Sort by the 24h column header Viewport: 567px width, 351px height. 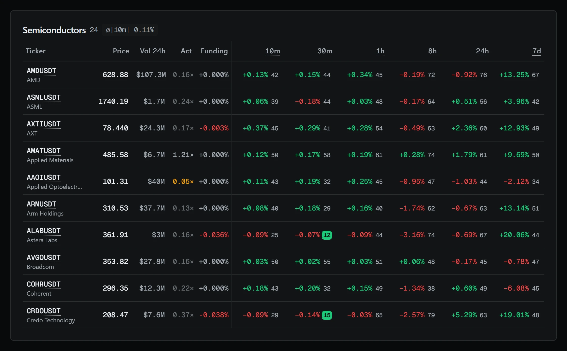(x=482, y=51)
